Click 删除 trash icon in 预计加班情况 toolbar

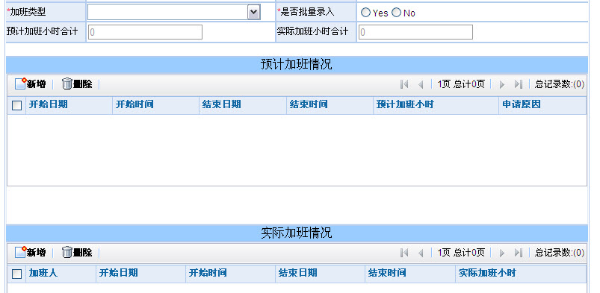point(67,84)
